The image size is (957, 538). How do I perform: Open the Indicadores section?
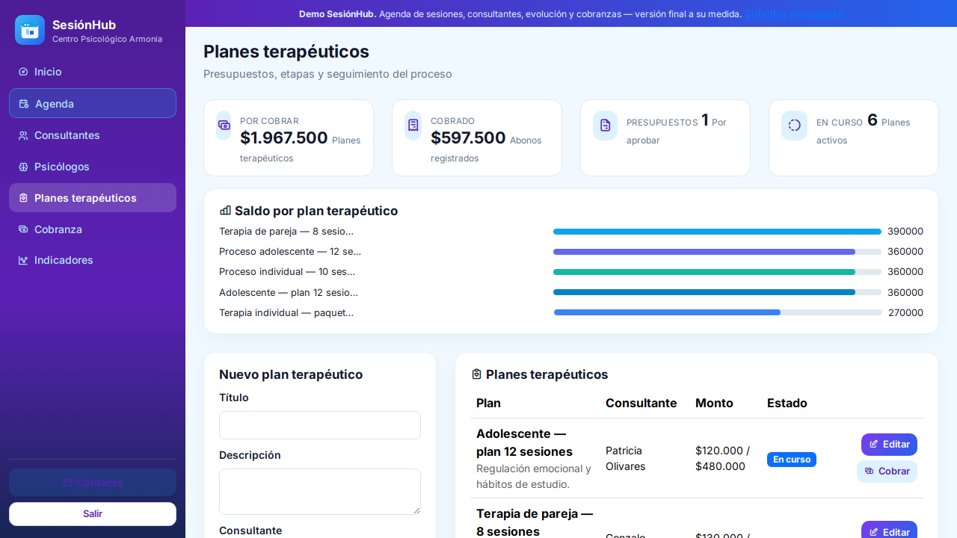coord(93,260)
